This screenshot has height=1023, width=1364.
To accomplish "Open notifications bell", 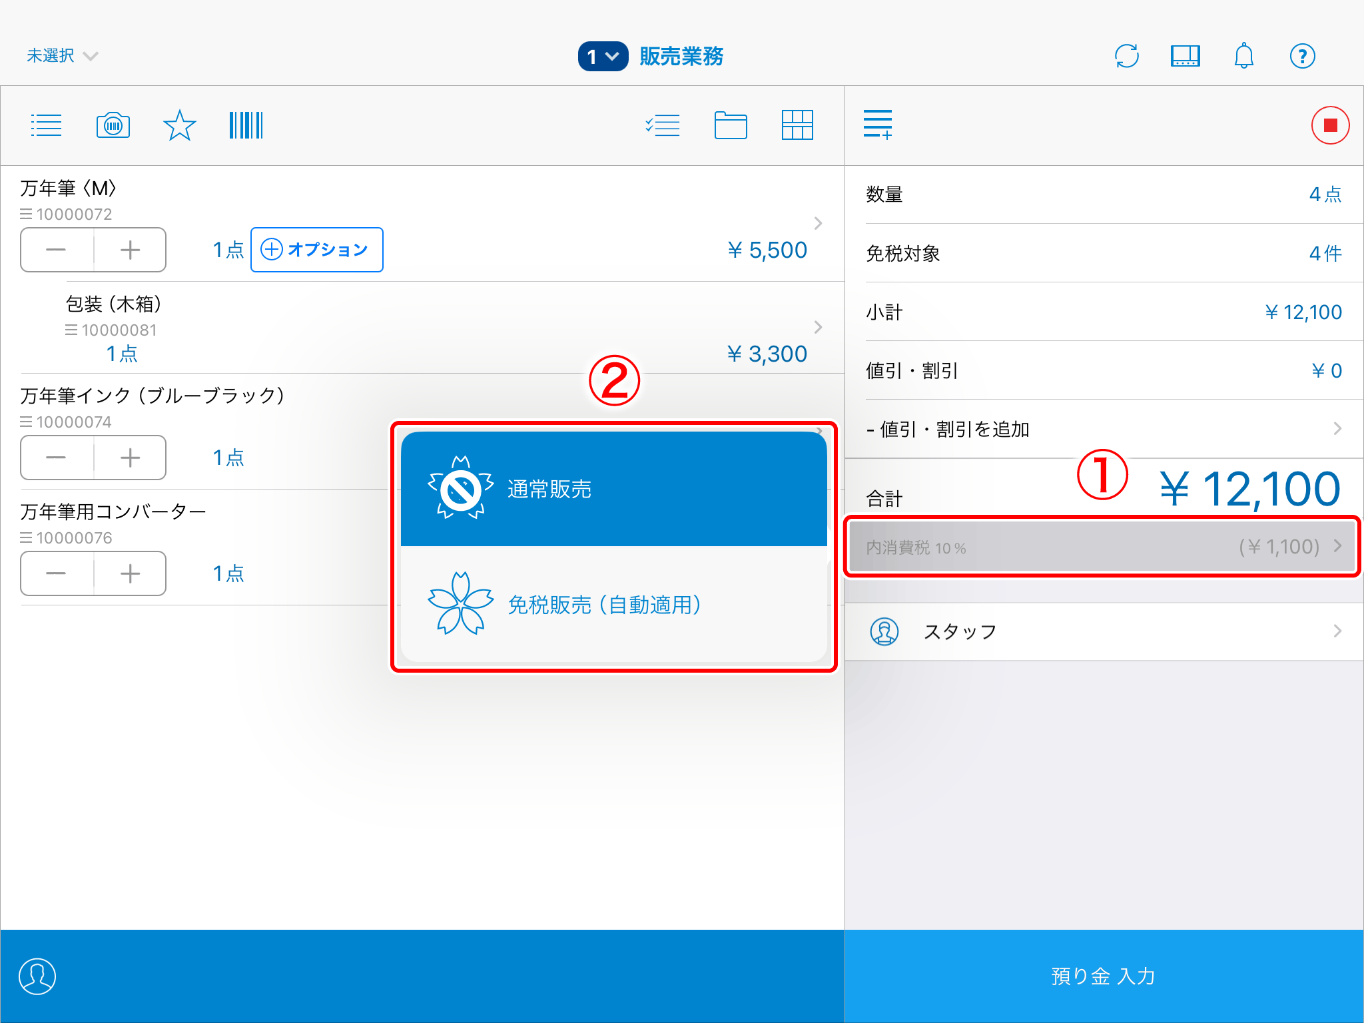I will [1244, 56].
